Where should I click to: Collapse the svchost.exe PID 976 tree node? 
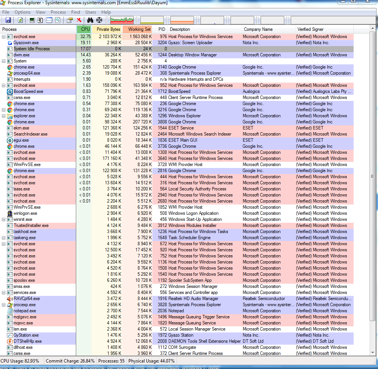(x=3, y=37)
